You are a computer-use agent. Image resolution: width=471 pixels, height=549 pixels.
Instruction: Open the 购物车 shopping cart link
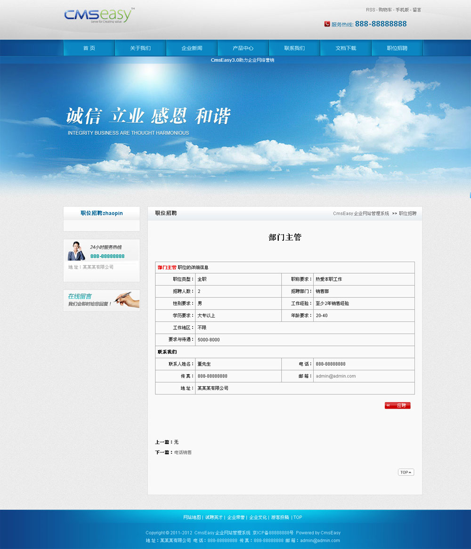(385, 10)
